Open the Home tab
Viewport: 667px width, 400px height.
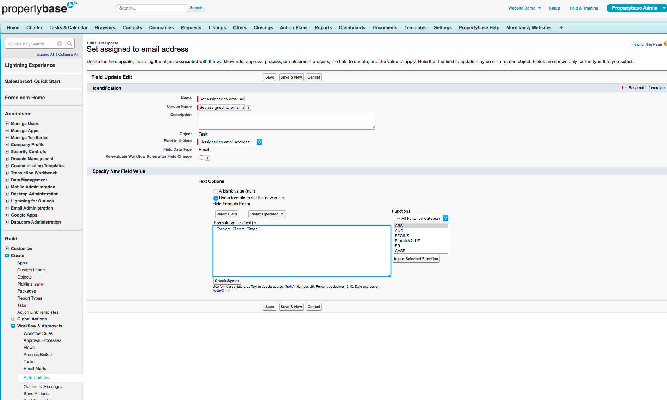click(x=13, y=27)
